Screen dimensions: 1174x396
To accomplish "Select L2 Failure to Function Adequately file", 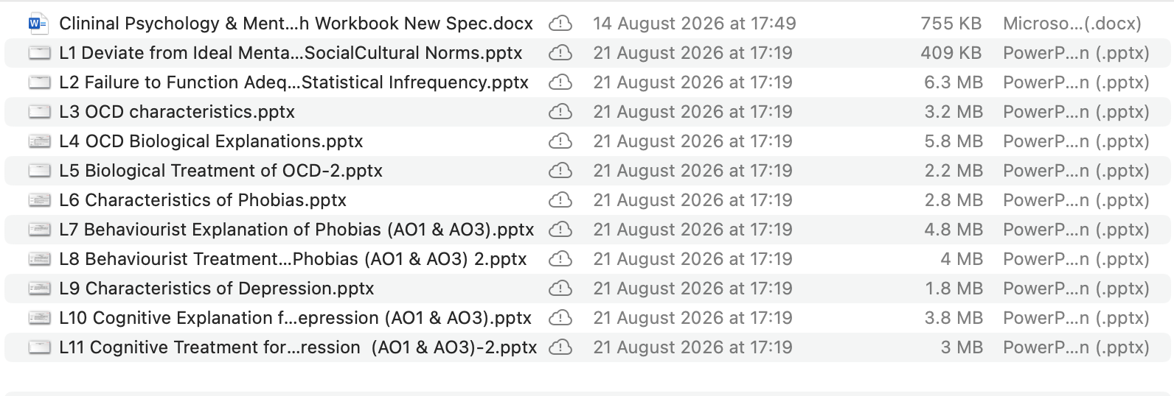I will (x=293, y=82).
